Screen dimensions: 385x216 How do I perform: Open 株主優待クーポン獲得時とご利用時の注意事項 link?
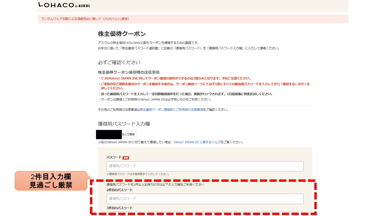pos(171,110)
